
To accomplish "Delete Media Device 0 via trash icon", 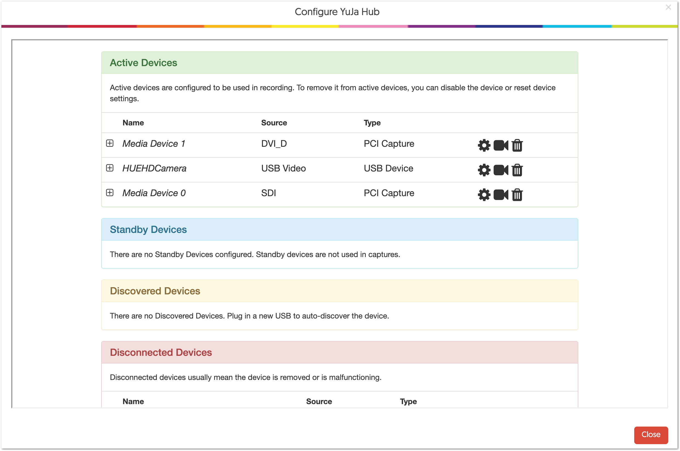I will pos(517,195).
